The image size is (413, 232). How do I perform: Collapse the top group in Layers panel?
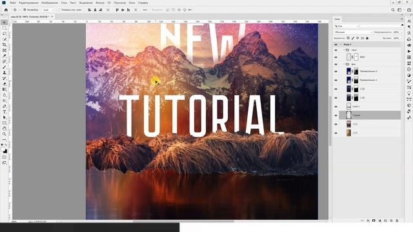[341, 44]
